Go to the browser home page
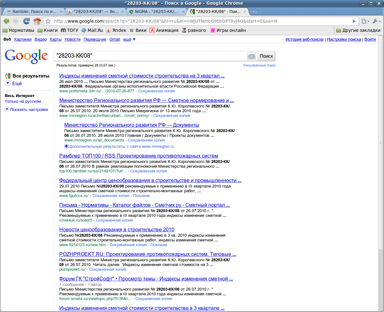 [x=37, y=21]
